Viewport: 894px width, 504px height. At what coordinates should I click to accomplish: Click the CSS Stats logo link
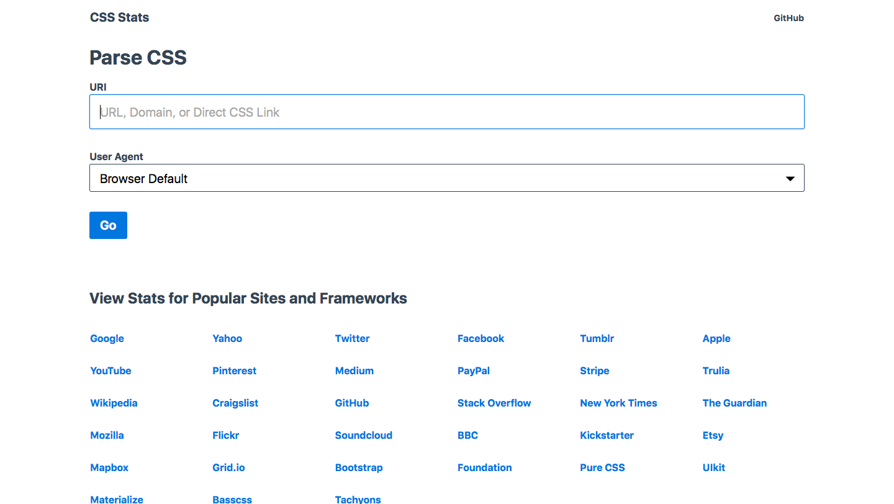pyautogui.click(x=119, y=17)
